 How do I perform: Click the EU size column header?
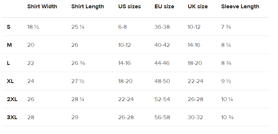(164, 7)
